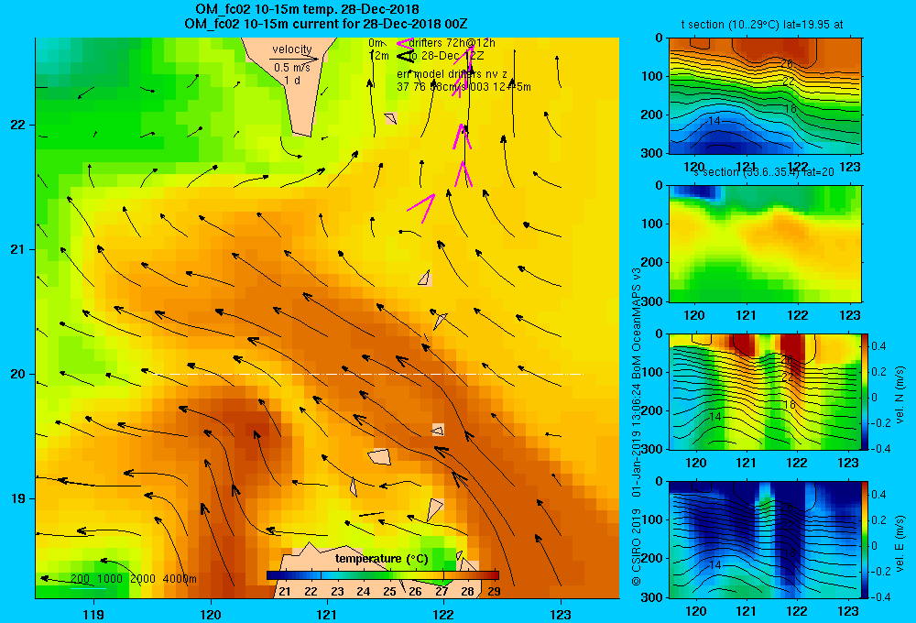Screen dimensions: 916x623
Task: Click the 'velocity' legend label
Action: point(292,49)
